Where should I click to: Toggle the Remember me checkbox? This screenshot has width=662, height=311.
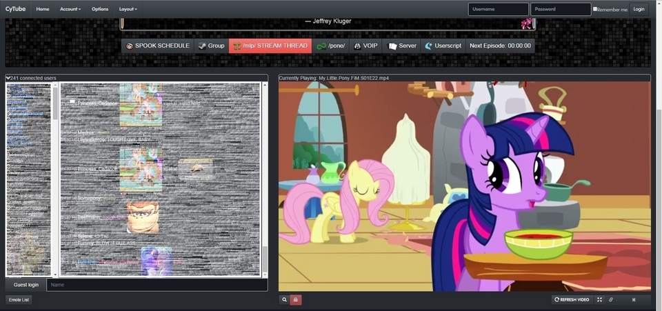coord(595,9)
